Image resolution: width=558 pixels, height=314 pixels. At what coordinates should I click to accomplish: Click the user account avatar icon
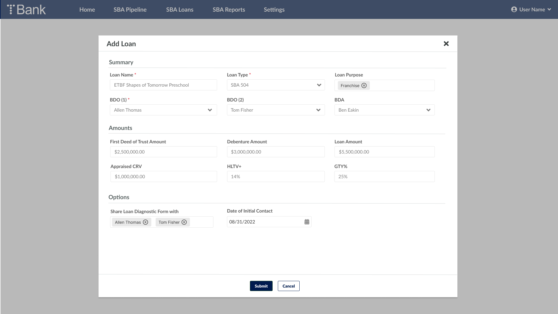tap(514, 9)
